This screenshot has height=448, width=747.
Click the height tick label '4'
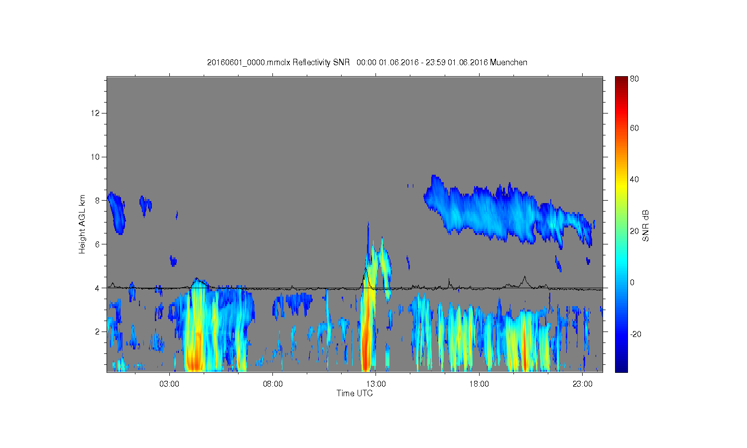tap(98, 288)
